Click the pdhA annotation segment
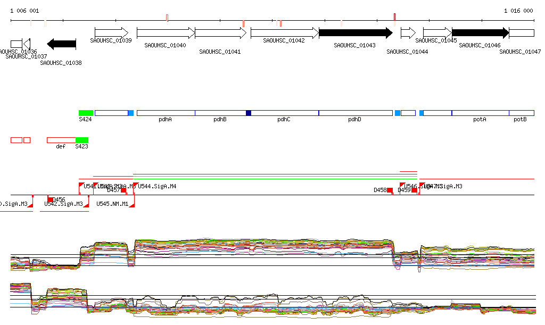The height and width of the screenshot is (325, 545). point(166,113)
